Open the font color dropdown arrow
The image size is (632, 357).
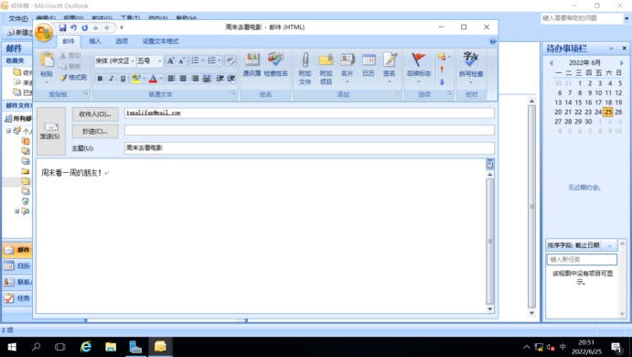160,78
